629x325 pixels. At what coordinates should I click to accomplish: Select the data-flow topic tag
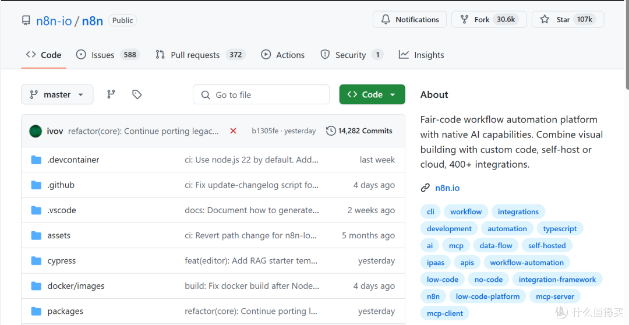tap(496, 246)
